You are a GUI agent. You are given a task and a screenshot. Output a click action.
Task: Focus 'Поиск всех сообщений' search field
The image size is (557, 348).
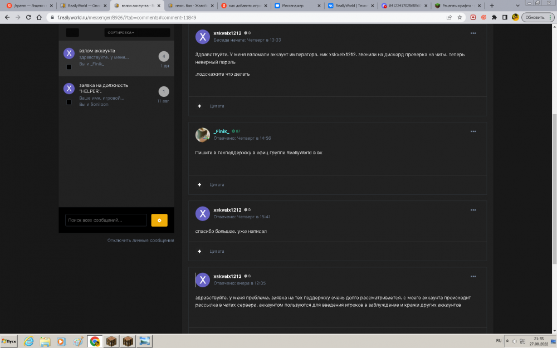click(106, 220)
